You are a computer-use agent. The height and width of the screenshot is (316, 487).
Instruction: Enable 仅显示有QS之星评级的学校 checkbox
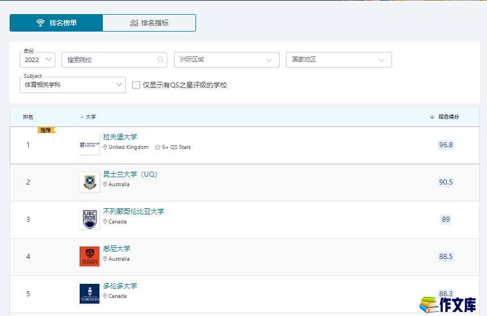pyautogui.click(x=136, y=85)
